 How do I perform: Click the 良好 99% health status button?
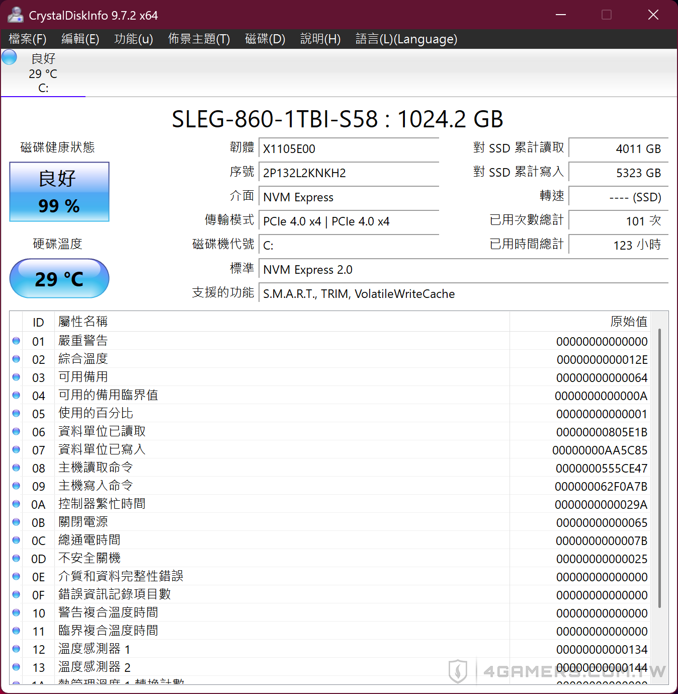tap(59, 192)
